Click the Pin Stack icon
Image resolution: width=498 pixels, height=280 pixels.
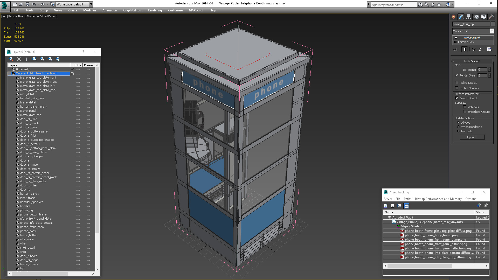click(x=456, y=49)
